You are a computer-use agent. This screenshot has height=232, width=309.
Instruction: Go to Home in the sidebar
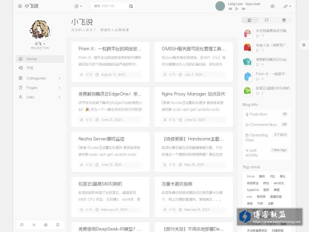(40, 59)
